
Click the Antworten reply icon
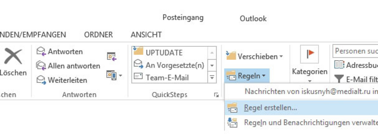click(41, 51)
